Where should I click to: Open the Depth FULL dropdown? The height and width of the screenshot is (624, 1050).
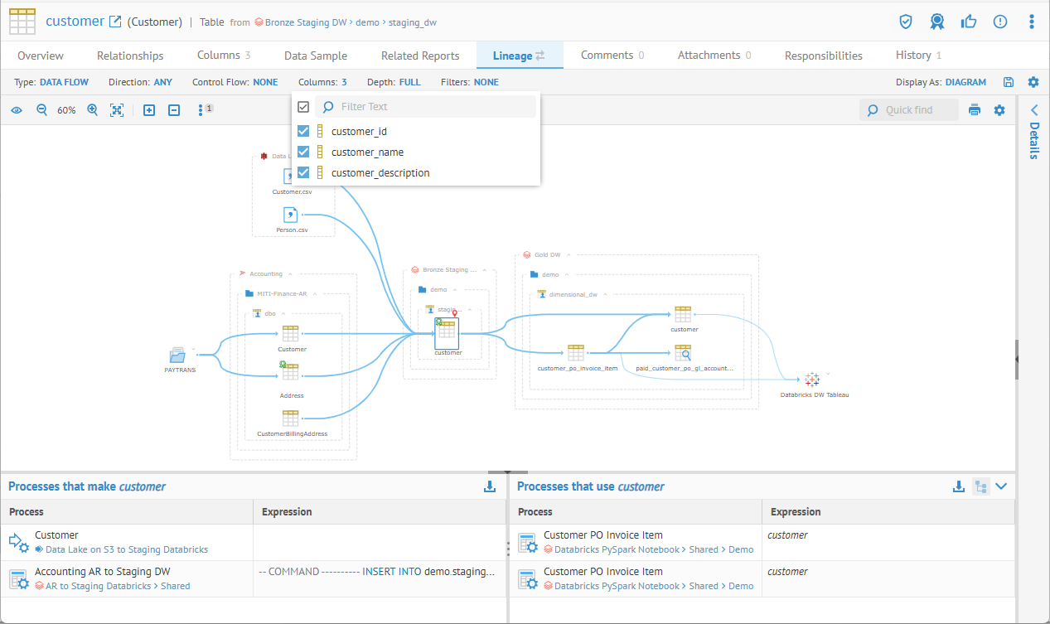pos(409,82)
